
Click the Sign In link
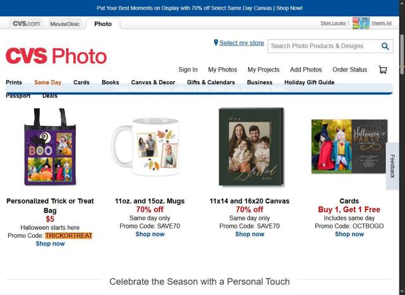click(x=188, y=70)
